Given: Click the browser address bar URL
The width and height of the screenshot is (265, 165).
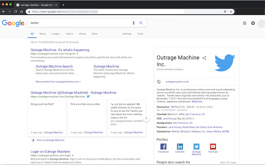Looking at the screenshot, I should pyautogui.click(x=65, y=12).
